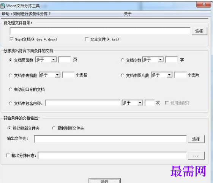
Task: Open 多于 dropdown for 文档中表格数
Action: (x=50, y=75)
